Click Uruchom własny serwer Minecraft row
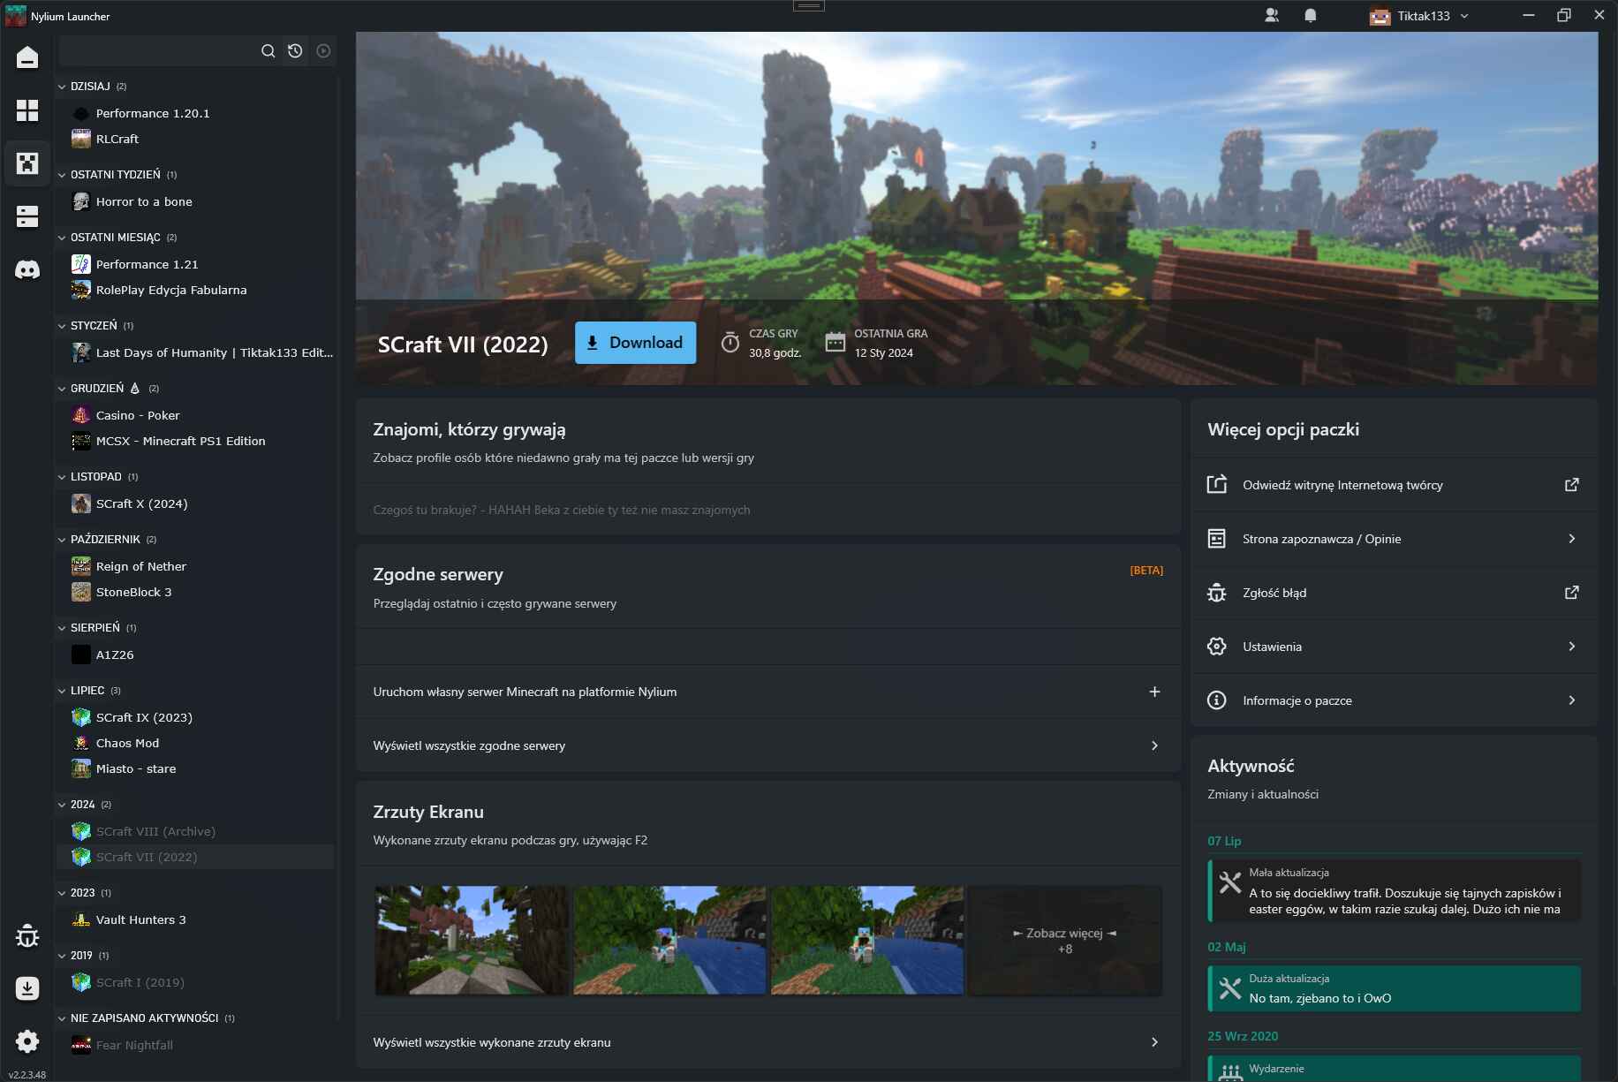This screenshot has height=1082, width=1618. click(x=767, y=692)
